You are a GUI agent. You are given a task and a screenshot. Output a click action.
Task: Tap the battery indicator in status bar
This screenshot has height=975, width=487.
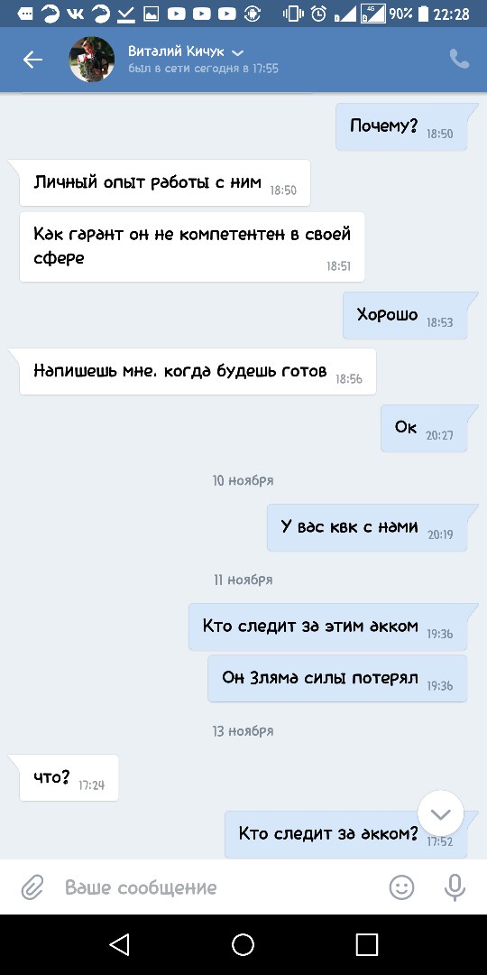[423, 13]
